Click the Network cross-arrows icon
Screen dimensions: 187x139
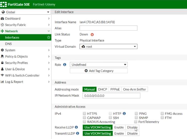coord(2,31)
